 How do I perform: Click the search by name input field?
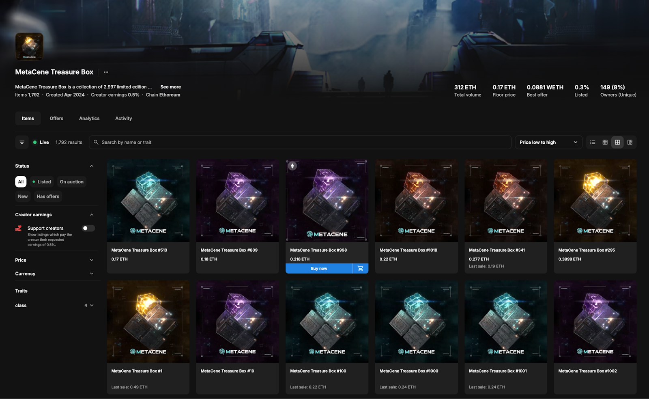[300, 142]
